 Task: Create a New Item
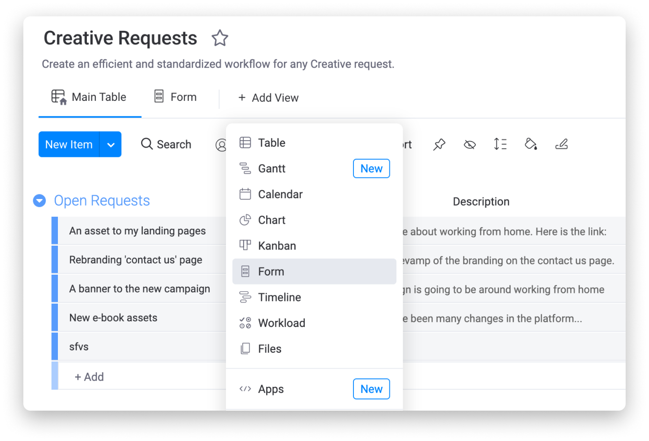[69, 144]
